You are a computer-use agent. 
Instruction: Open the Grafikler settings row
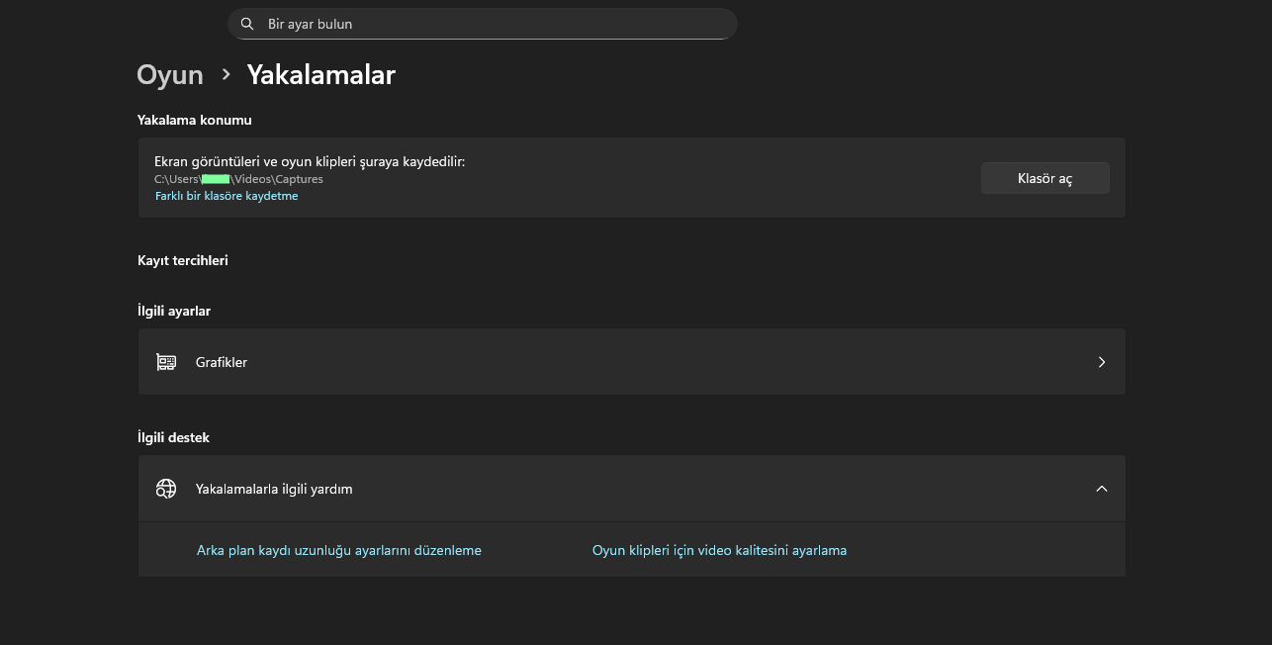pos(631,362)
